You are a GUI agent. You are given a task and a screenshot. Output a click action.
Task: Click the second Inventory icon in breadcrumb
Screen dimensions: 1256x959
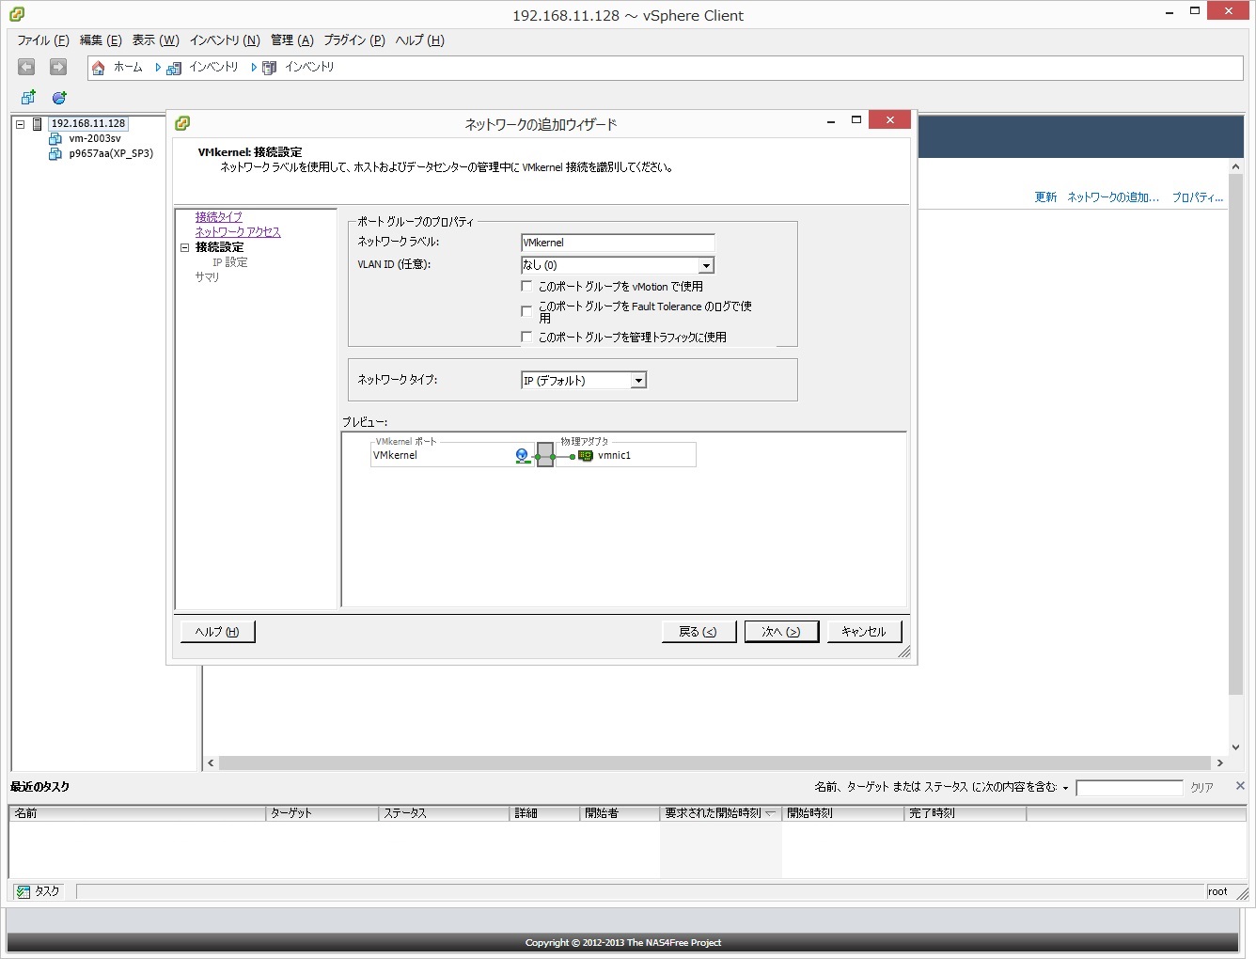tap(269, 68)
